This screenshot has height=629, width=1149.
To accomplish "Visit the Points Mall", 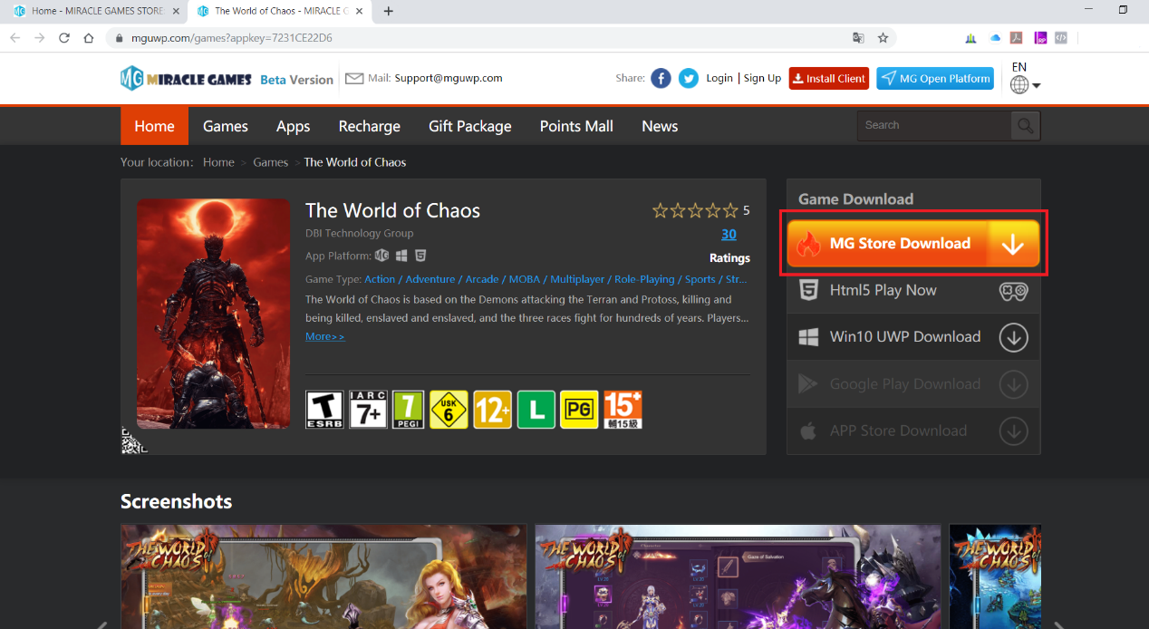I will [576, 126].
